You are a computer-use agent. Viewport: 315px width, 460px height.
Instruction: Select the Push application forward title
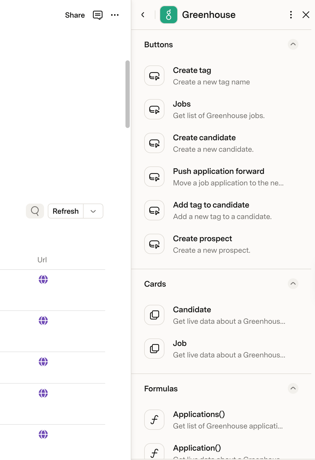point(219,171)
